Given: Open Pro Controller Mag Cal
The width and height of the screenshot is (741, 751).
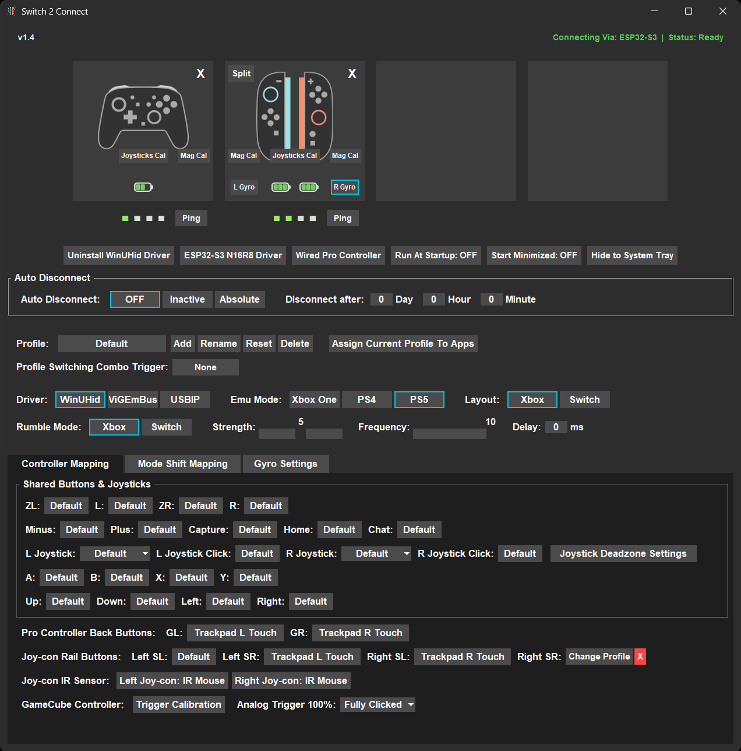Looking at the screenshot, I should 193,156.
